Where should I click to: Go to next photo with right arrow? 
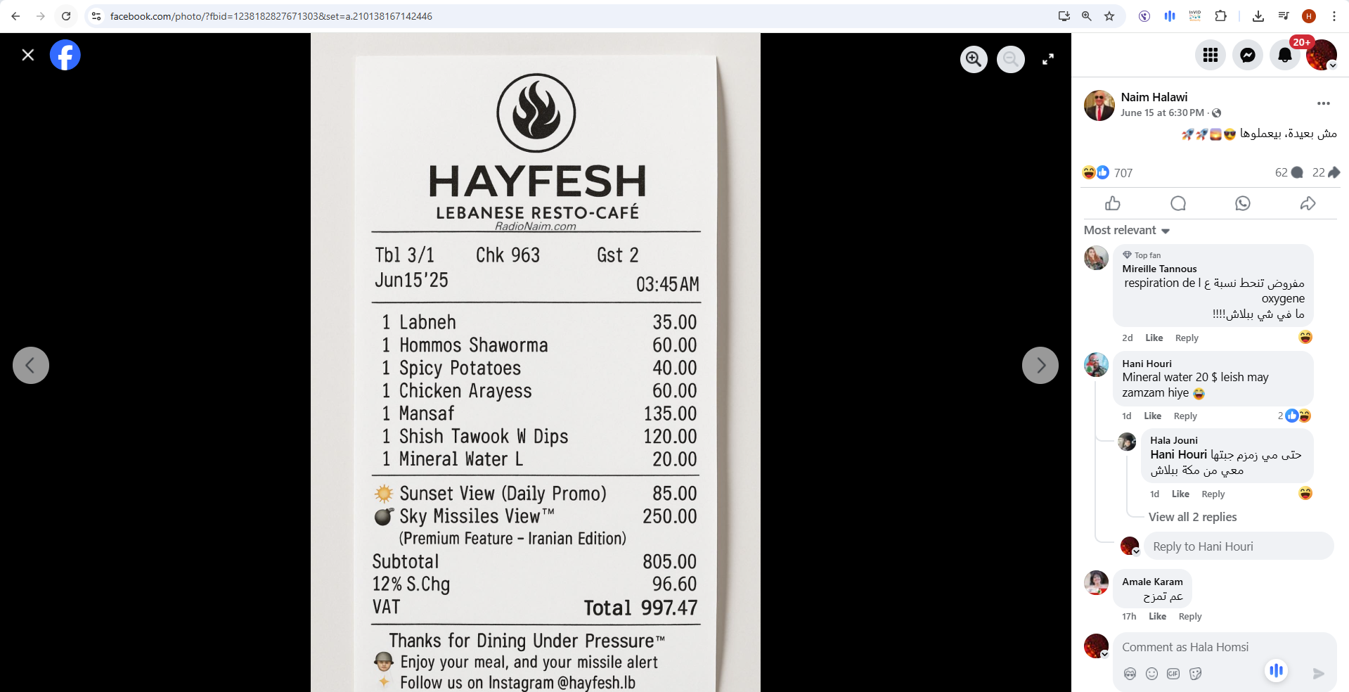[x=1040, y=365]
